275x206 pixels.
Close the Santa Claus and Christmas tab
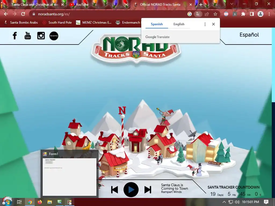(62, 5)
